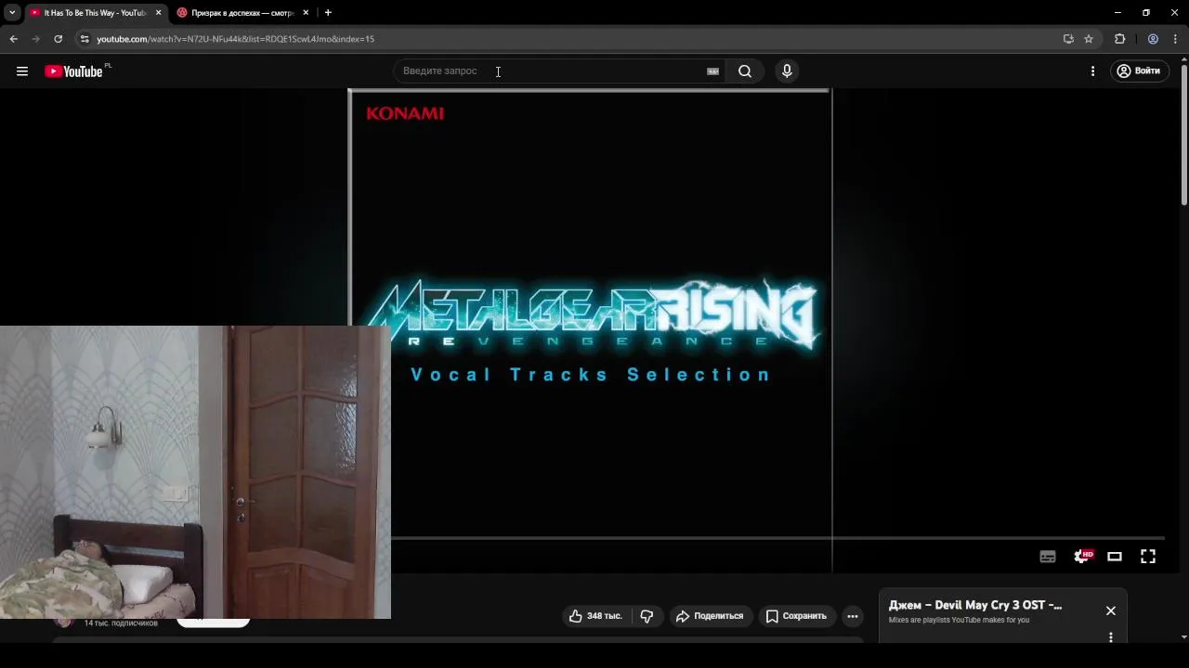1189x668 pixels.
Task: Close the It Has To Be This Way tab
Action: coord(158,13)
